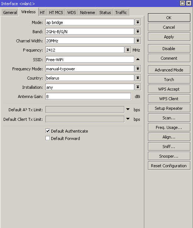Add a Comment to the interface
This screenshot has width=193, height=228.
pos(169,58)
